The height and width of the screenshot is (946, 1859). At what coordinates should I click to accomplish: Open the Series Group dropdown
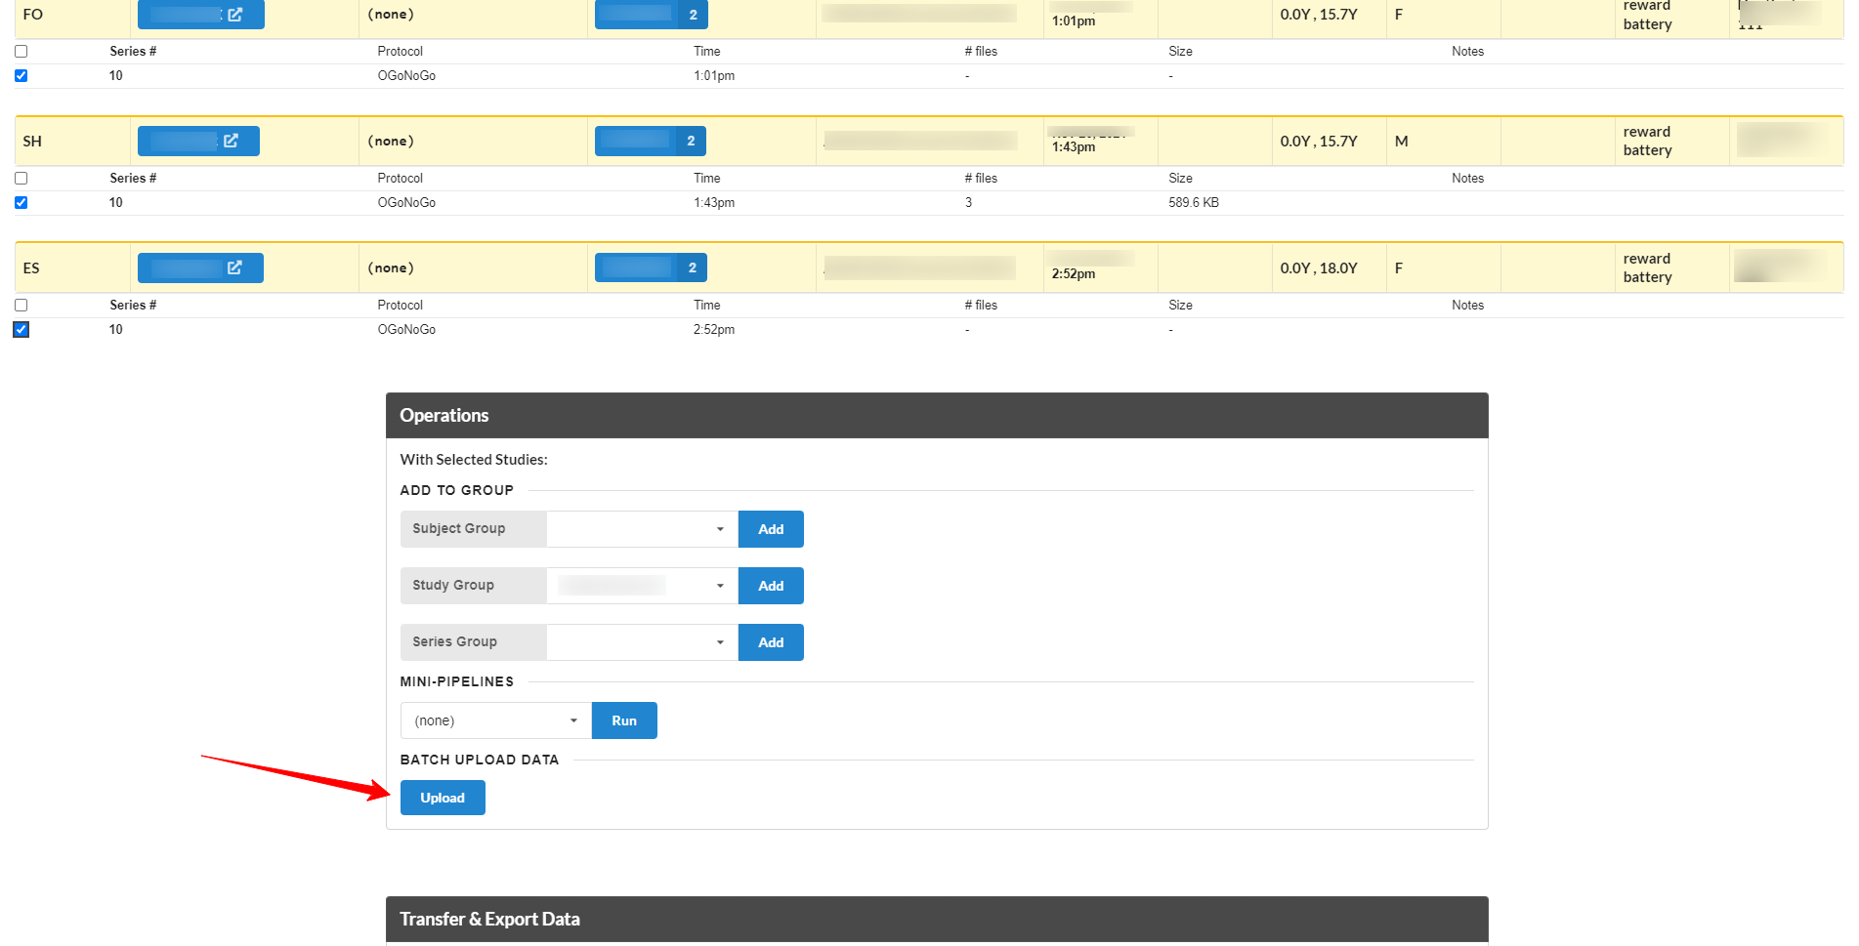642,642
